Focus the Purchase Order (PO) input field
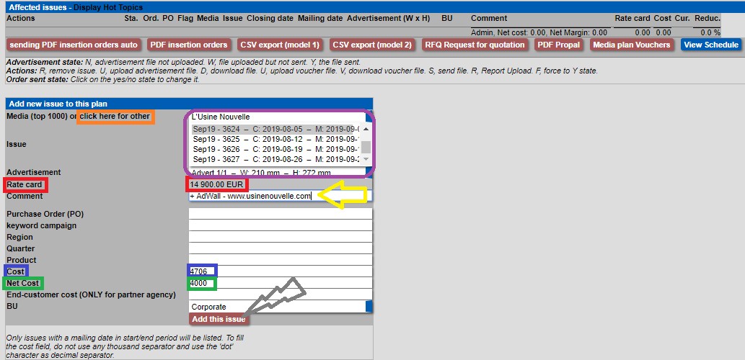The image size is (745, 360). pyautogui.click(x=280, y=214)
